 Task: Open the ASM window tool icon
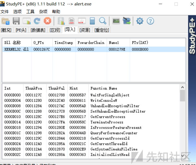click(82, 21)
